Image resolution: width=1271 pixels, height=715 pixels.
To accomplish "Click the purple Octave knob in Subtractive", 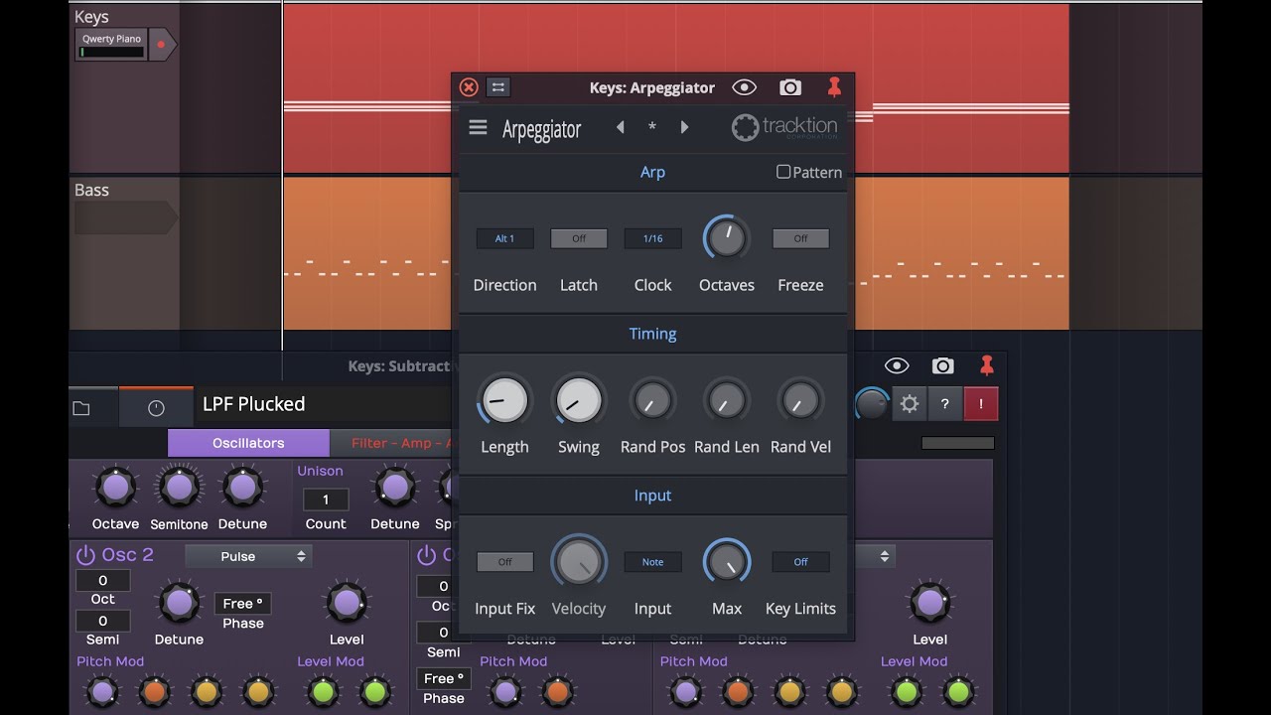I will coord(115,487).
